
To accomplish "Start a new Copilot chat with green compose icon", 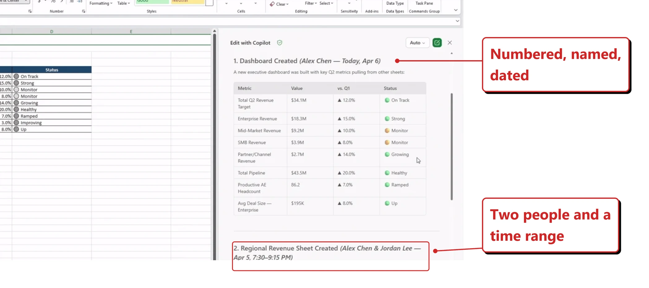I will click(x=437, y=43).
